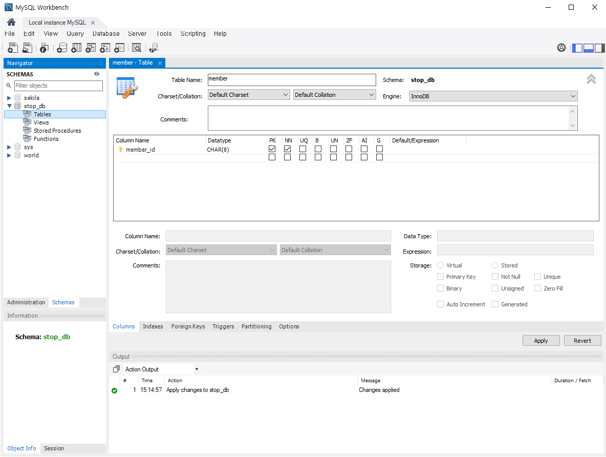This screenshot has width=606, height=457.
Task: Toggle the left sidebar panel icon
Action: click(x=577, y=48)
